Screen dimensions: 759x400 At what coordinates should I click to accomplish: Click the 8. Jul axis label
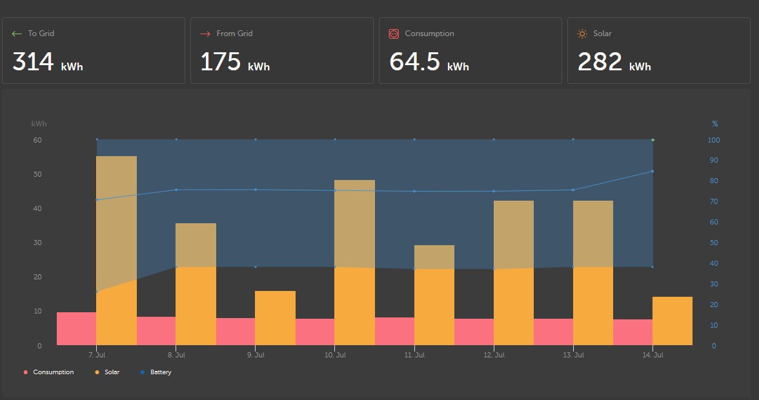point(176,355)
